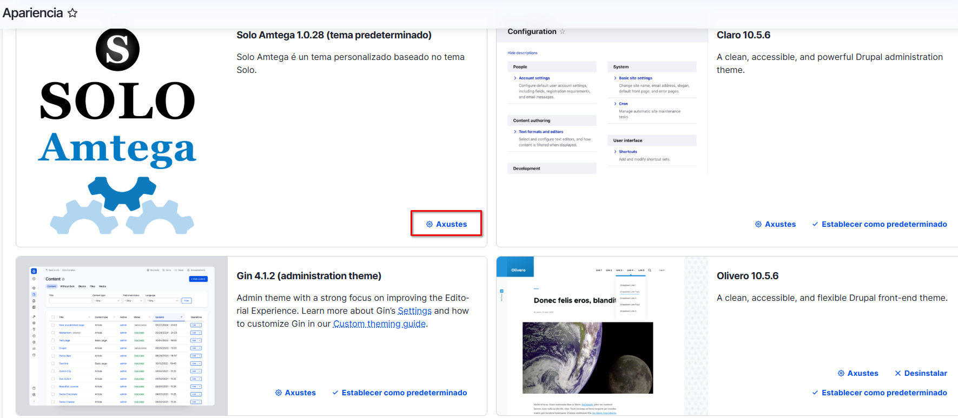Star the Apariencia page as favorite
Screen dimensions: 958x418
click(x=72, y=13)
